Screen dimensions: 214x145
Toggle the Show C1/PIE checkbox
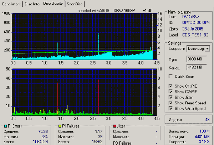point(170,86)
